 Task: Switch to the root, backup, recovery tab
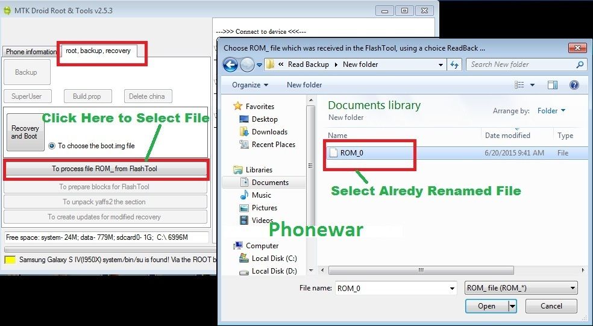pos(98,51)
